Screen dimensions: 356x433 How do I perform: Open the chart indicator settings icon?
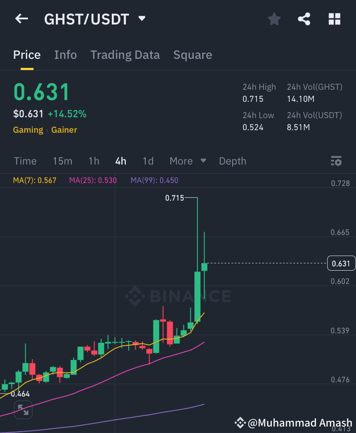point(337,161)
